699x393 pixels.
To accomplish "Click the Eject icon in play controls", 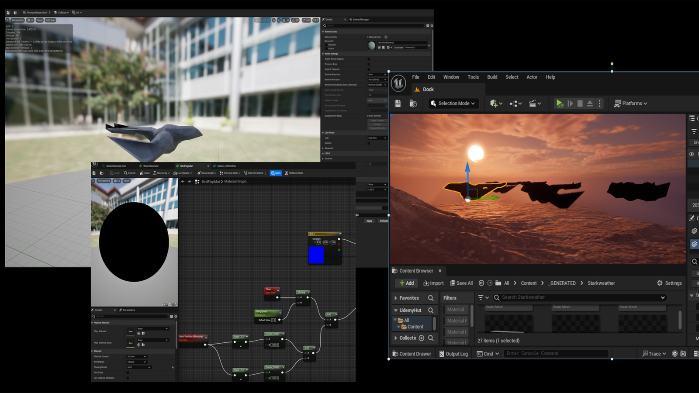I will tap(590, 103).
